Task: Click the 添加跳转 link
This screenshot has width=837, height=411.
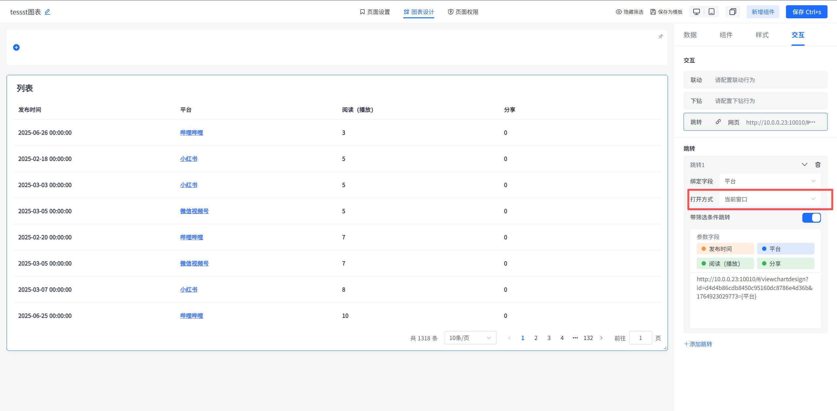Action: (698, 344)
